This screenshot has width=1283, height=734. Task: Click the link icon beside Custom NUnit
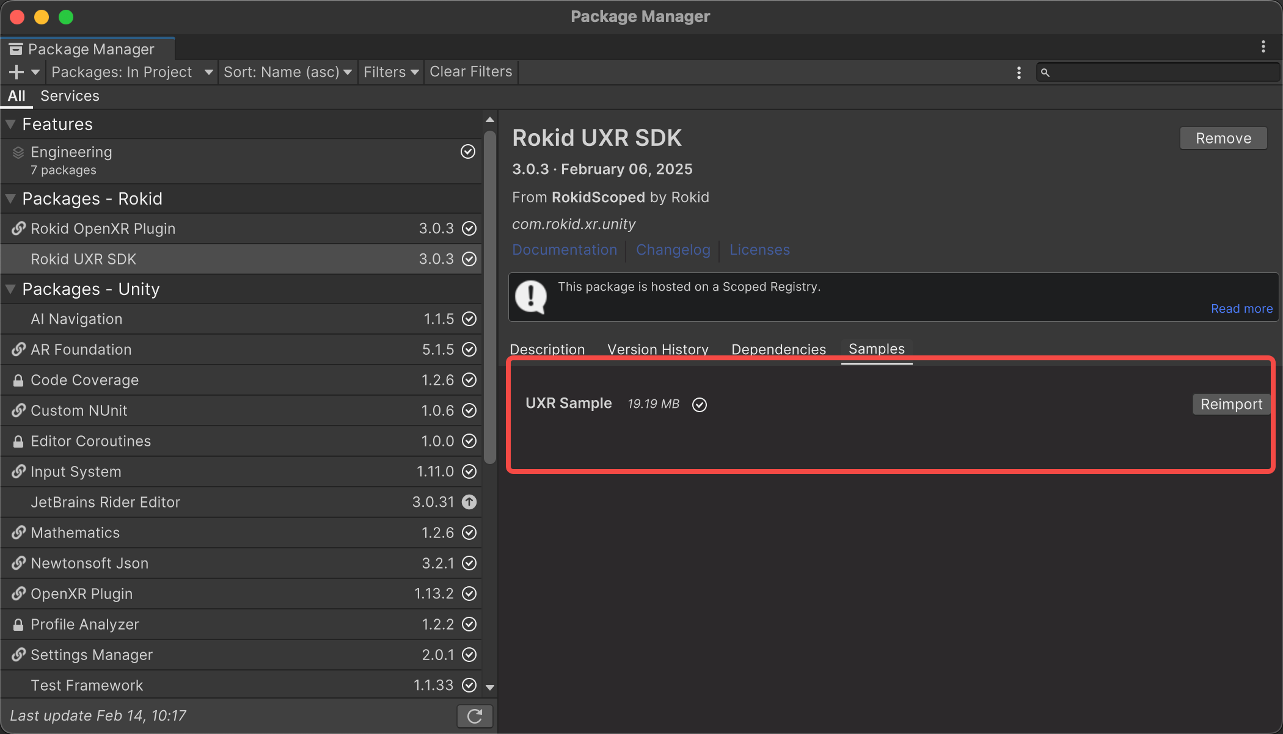point(18,410)
